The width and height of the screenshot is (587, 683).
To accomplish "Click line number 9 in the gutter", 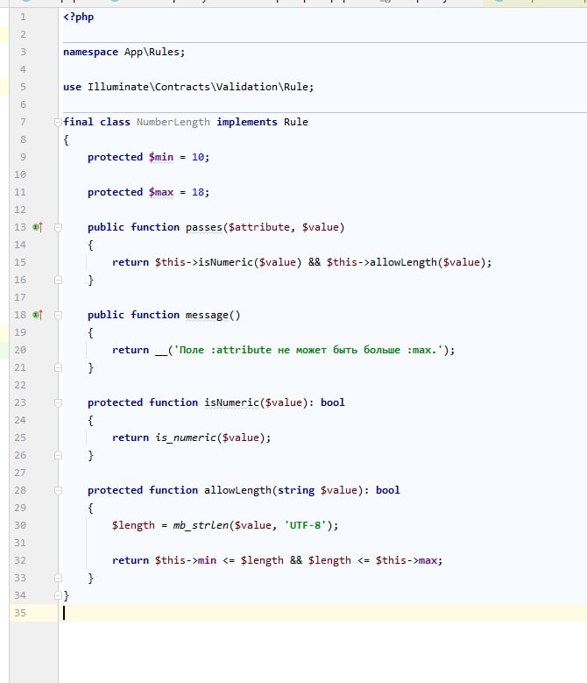I will pos(23,157).
